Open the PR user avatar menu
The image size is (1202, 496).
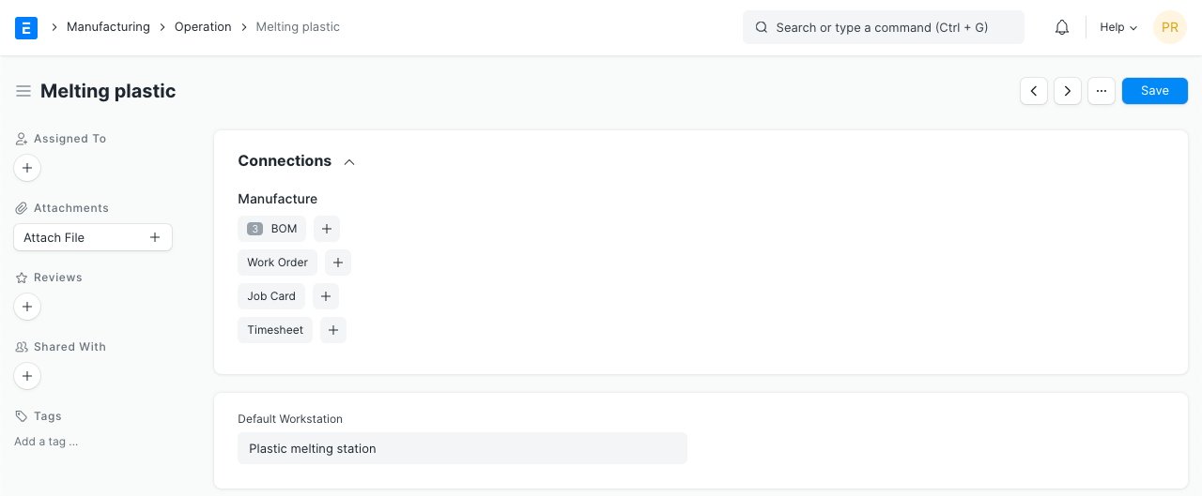click(x=1170, y=27)
